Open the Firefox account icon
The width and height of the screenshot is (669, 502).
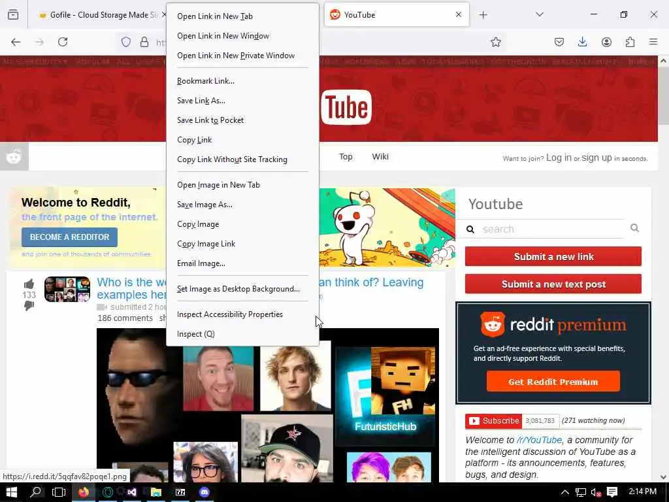tap(606, 42)
